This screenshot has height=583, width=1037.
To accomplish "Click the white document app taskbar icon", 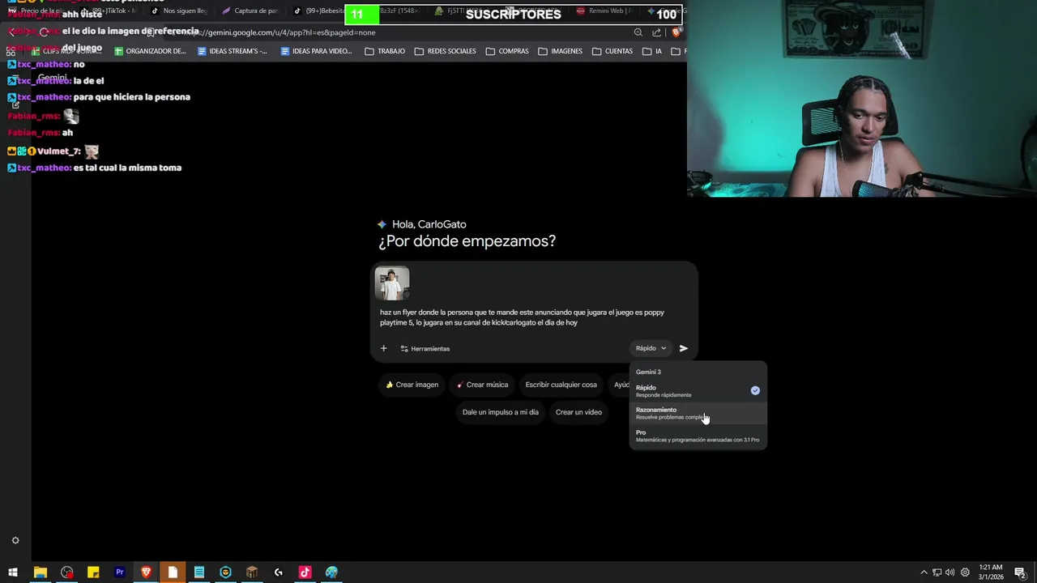I will [x=173, y=572].
